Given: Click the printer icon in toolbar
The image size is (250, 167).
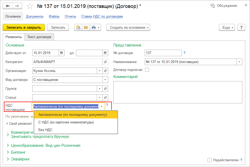Looking at the screenshot, I should click(94, 27).
